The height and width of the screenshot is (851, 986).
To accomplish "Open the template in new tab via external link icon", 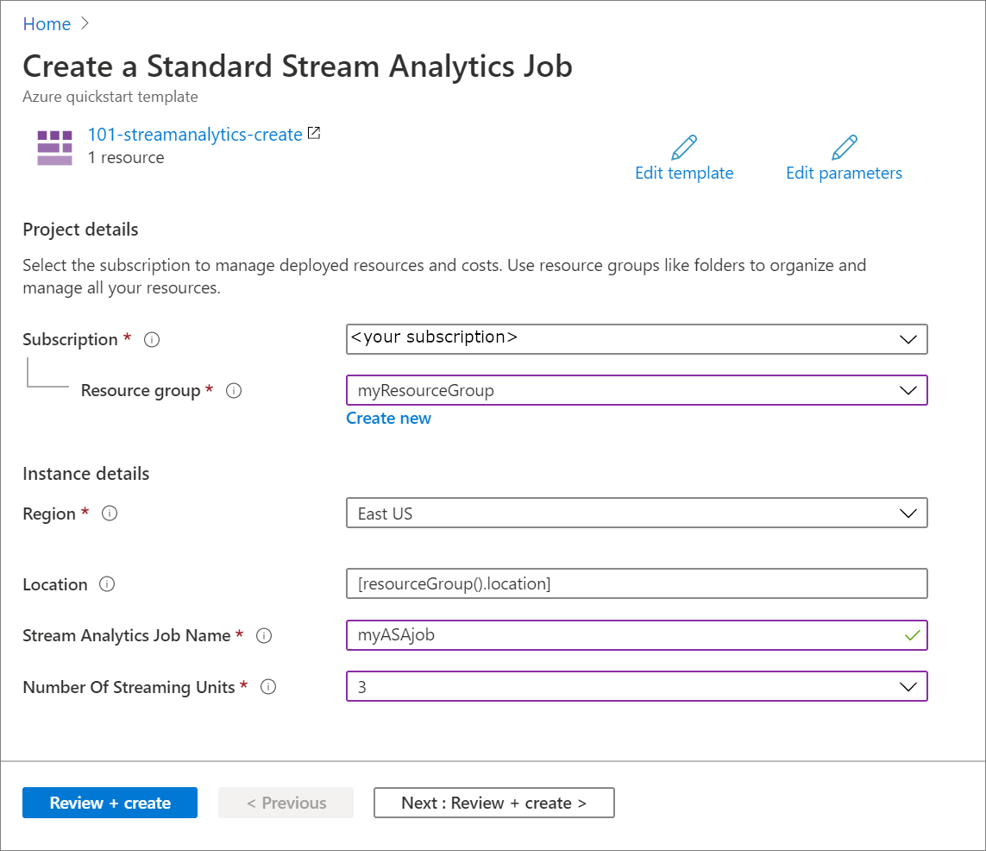I will coord(313,132).
